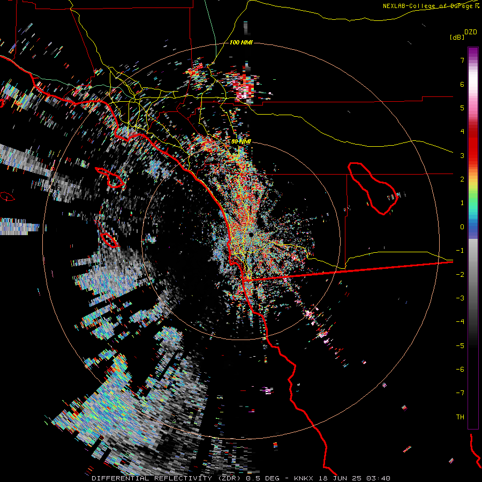
Task: Click the 3 value on the scale
Action: [x=462, y=155]
